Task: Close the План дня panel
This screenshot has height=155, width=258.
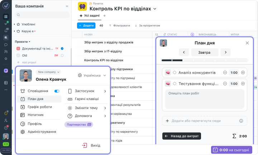Action: 247,43
